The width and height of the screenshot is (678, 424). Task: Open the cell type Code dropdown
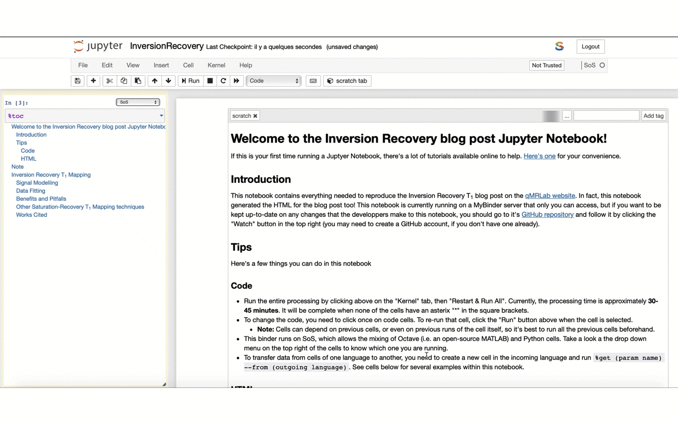(x=274, y=81)
